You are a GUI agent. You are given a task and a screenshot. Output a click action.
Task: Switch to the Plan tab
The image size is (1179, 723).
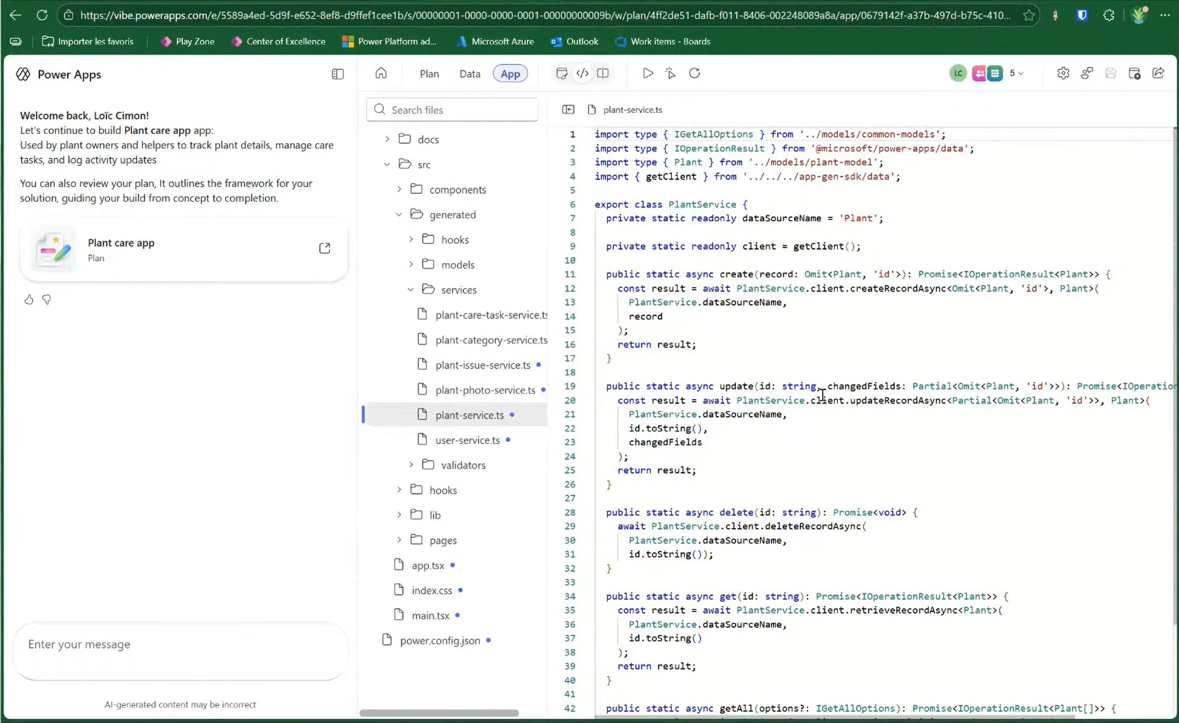point(429,74)
